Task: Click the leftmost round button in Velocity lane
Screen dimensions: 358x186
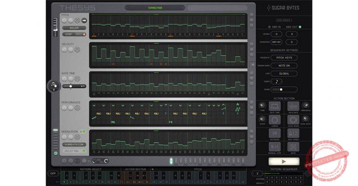Action: (x=64, y=49)
